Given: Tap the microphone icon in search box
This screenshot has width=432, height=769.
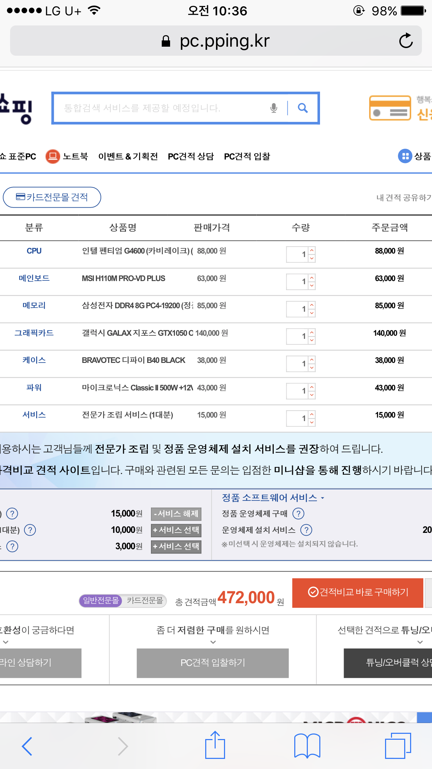Looking at the screenshot, I should pos(274,108).
